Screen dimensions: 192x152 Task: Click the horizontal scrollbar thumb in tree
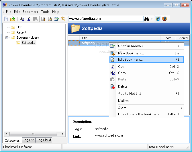click(x=33, y=134)
